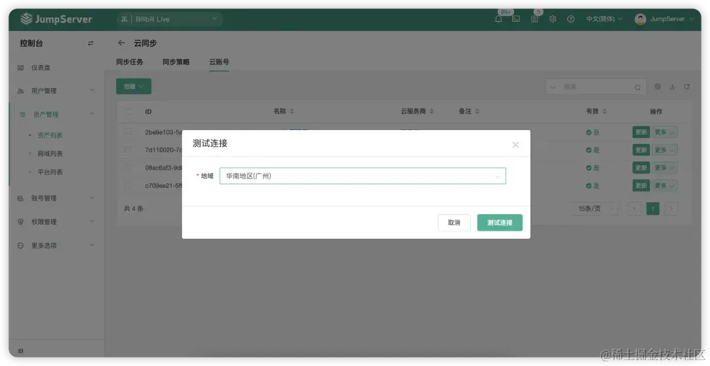This screenshot has height=366, width=710.
Task: Switch to the 同步策略 tab
Action: click(176, 62)
